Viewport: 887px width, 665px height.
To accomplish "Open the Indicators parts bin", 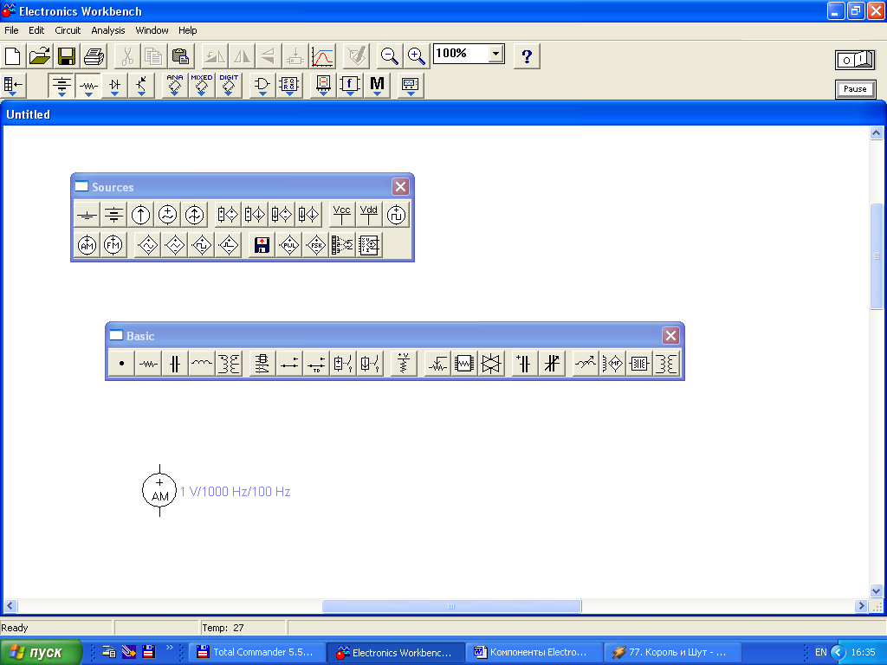I will tap(323, 86).
